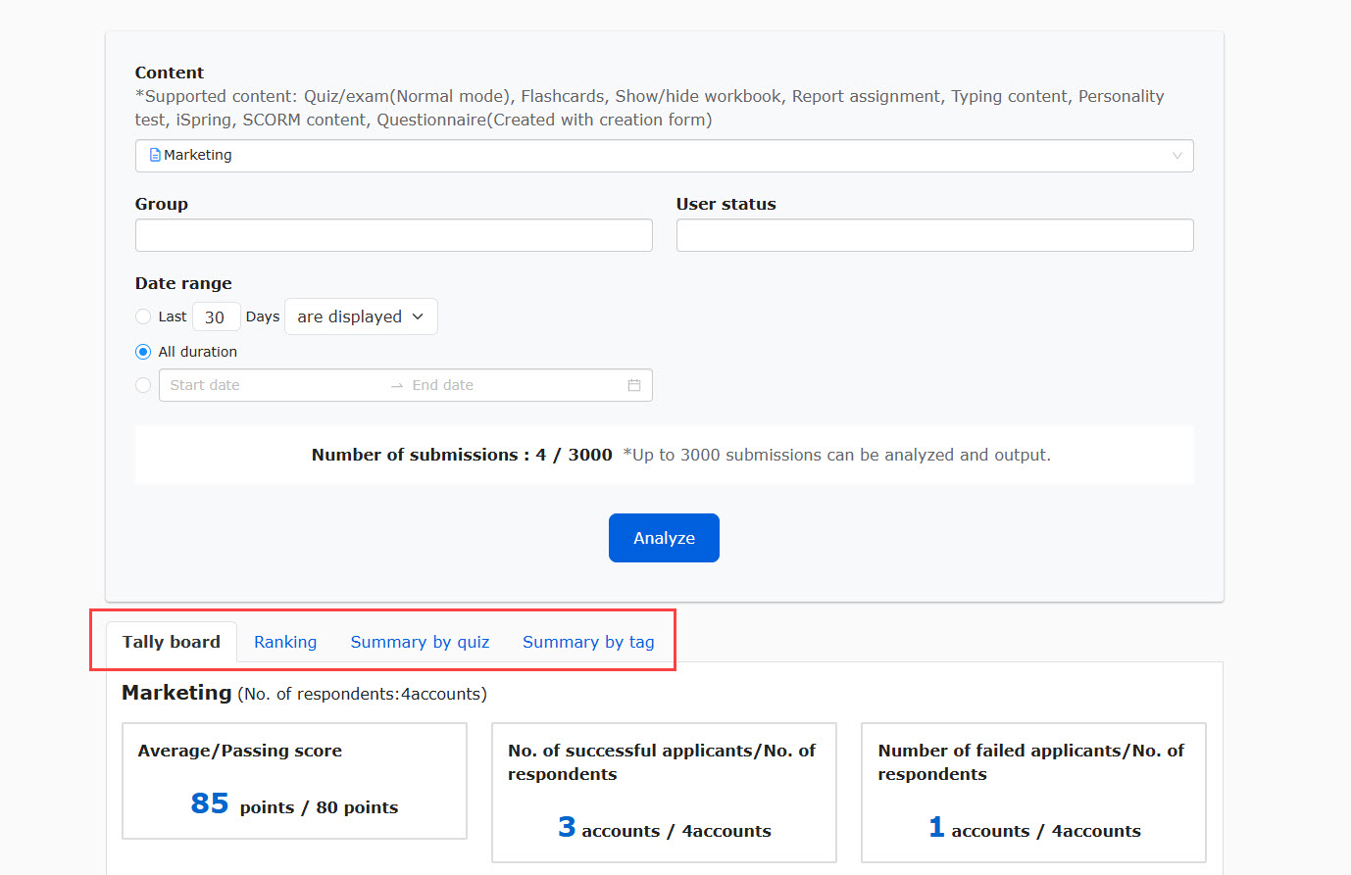Go to the Summary by tag tab
Image resolution: width=1351 pixels, height=875 pixels.
coord(588,642)
